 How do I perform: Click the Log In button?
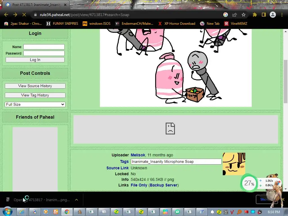click(35, 60)
